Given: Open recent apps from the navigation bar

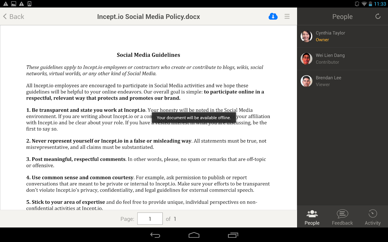Looking at the screenshot, I should 233,235.
